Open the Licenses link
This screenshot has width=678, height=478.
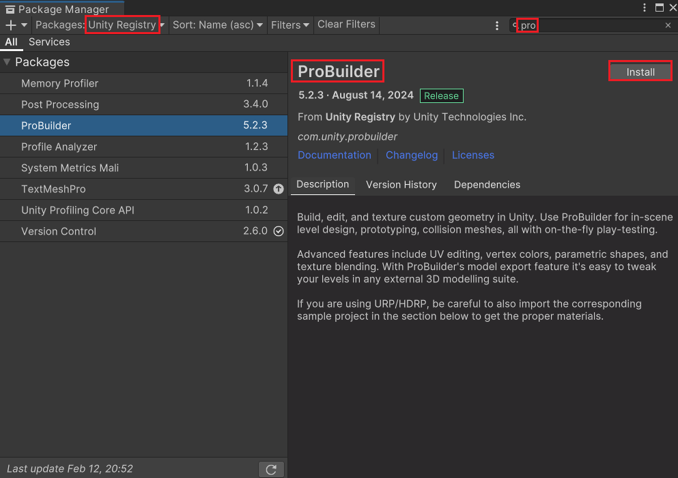(473, 155)
